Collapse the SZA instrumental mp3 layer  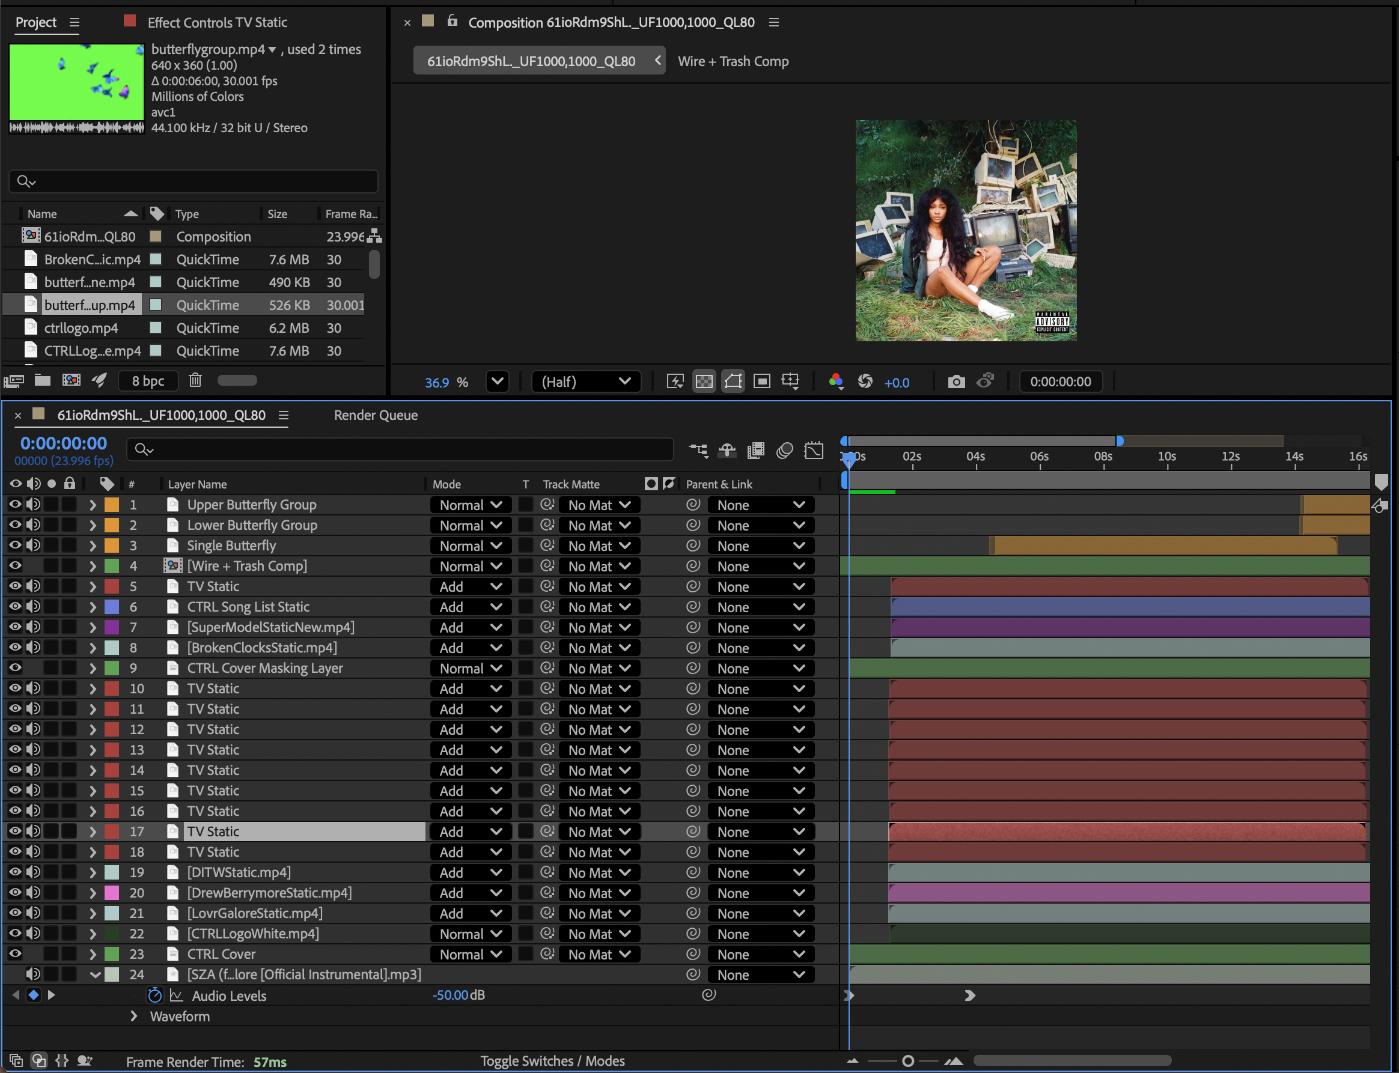click(x=94, y=974)
